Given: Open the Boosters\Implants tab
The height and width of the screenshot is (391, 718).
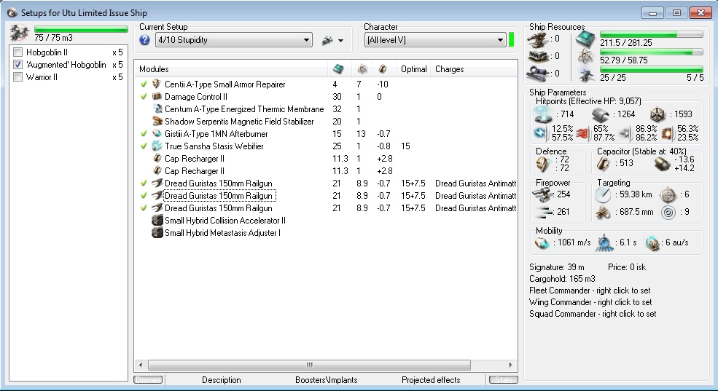Looking at the screenshot, I should (327, 380).
